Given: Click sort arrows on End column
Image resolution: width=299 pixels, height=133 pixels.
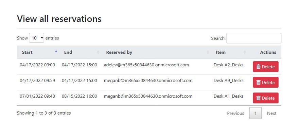Looking at the screenshot, I should [x=98, y=52].
